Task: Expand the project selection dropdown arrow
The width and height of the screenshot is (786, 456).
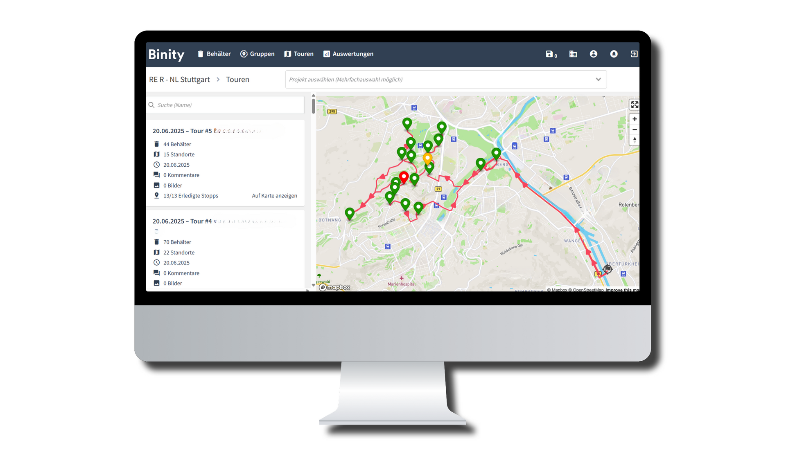Action: (598, 80)
